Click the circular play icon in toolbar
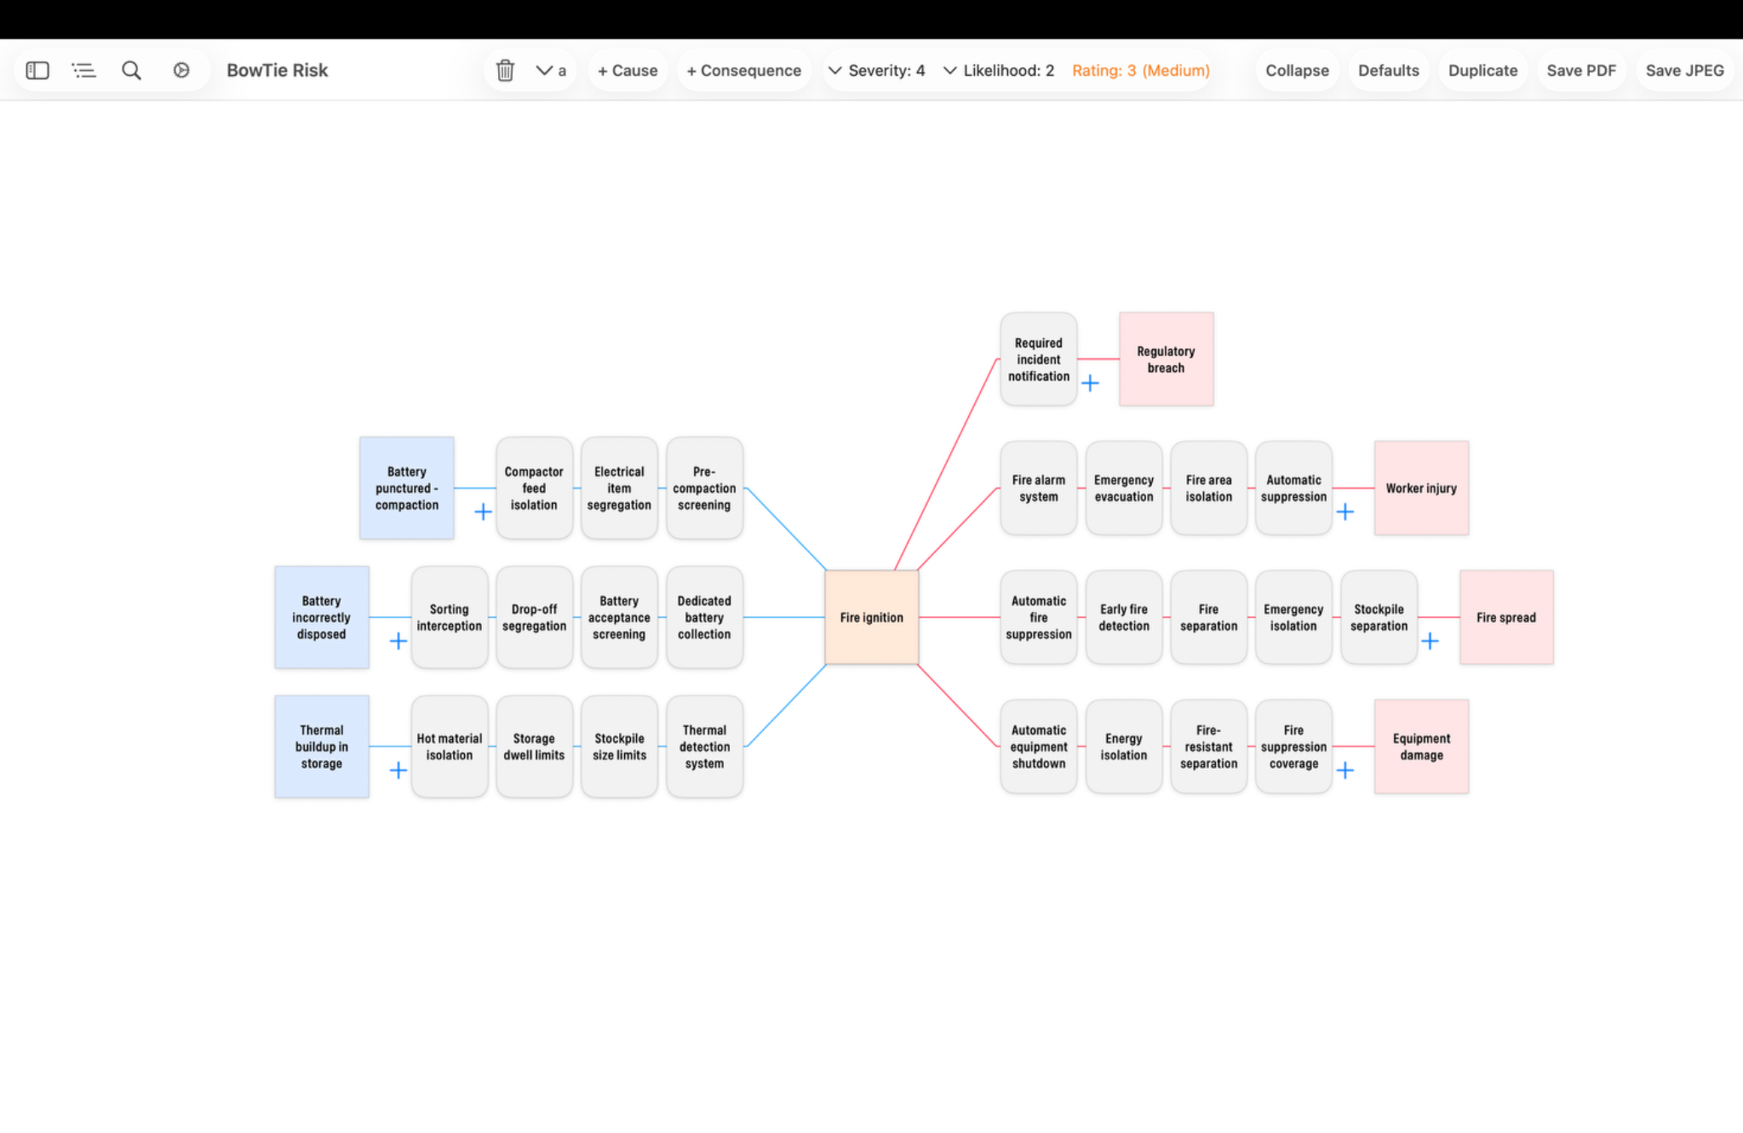The height and width of the screenshot is (1133, 1743). [181, 71]
